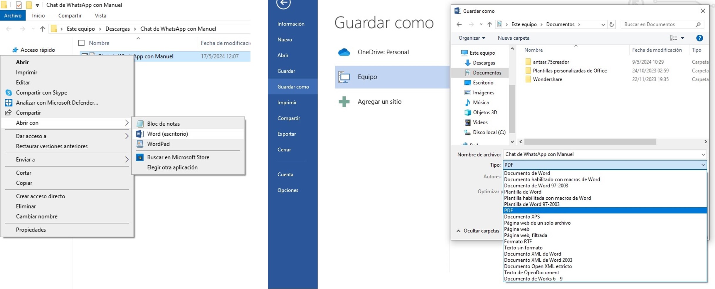Click the Microsoft Defender shield icon
The image size is (715, 289).
9,103
